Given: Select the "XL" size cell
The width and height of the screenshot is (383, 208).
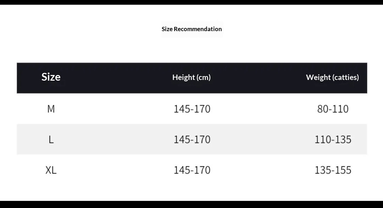Looking at the screenshot, I should [51, 170].
